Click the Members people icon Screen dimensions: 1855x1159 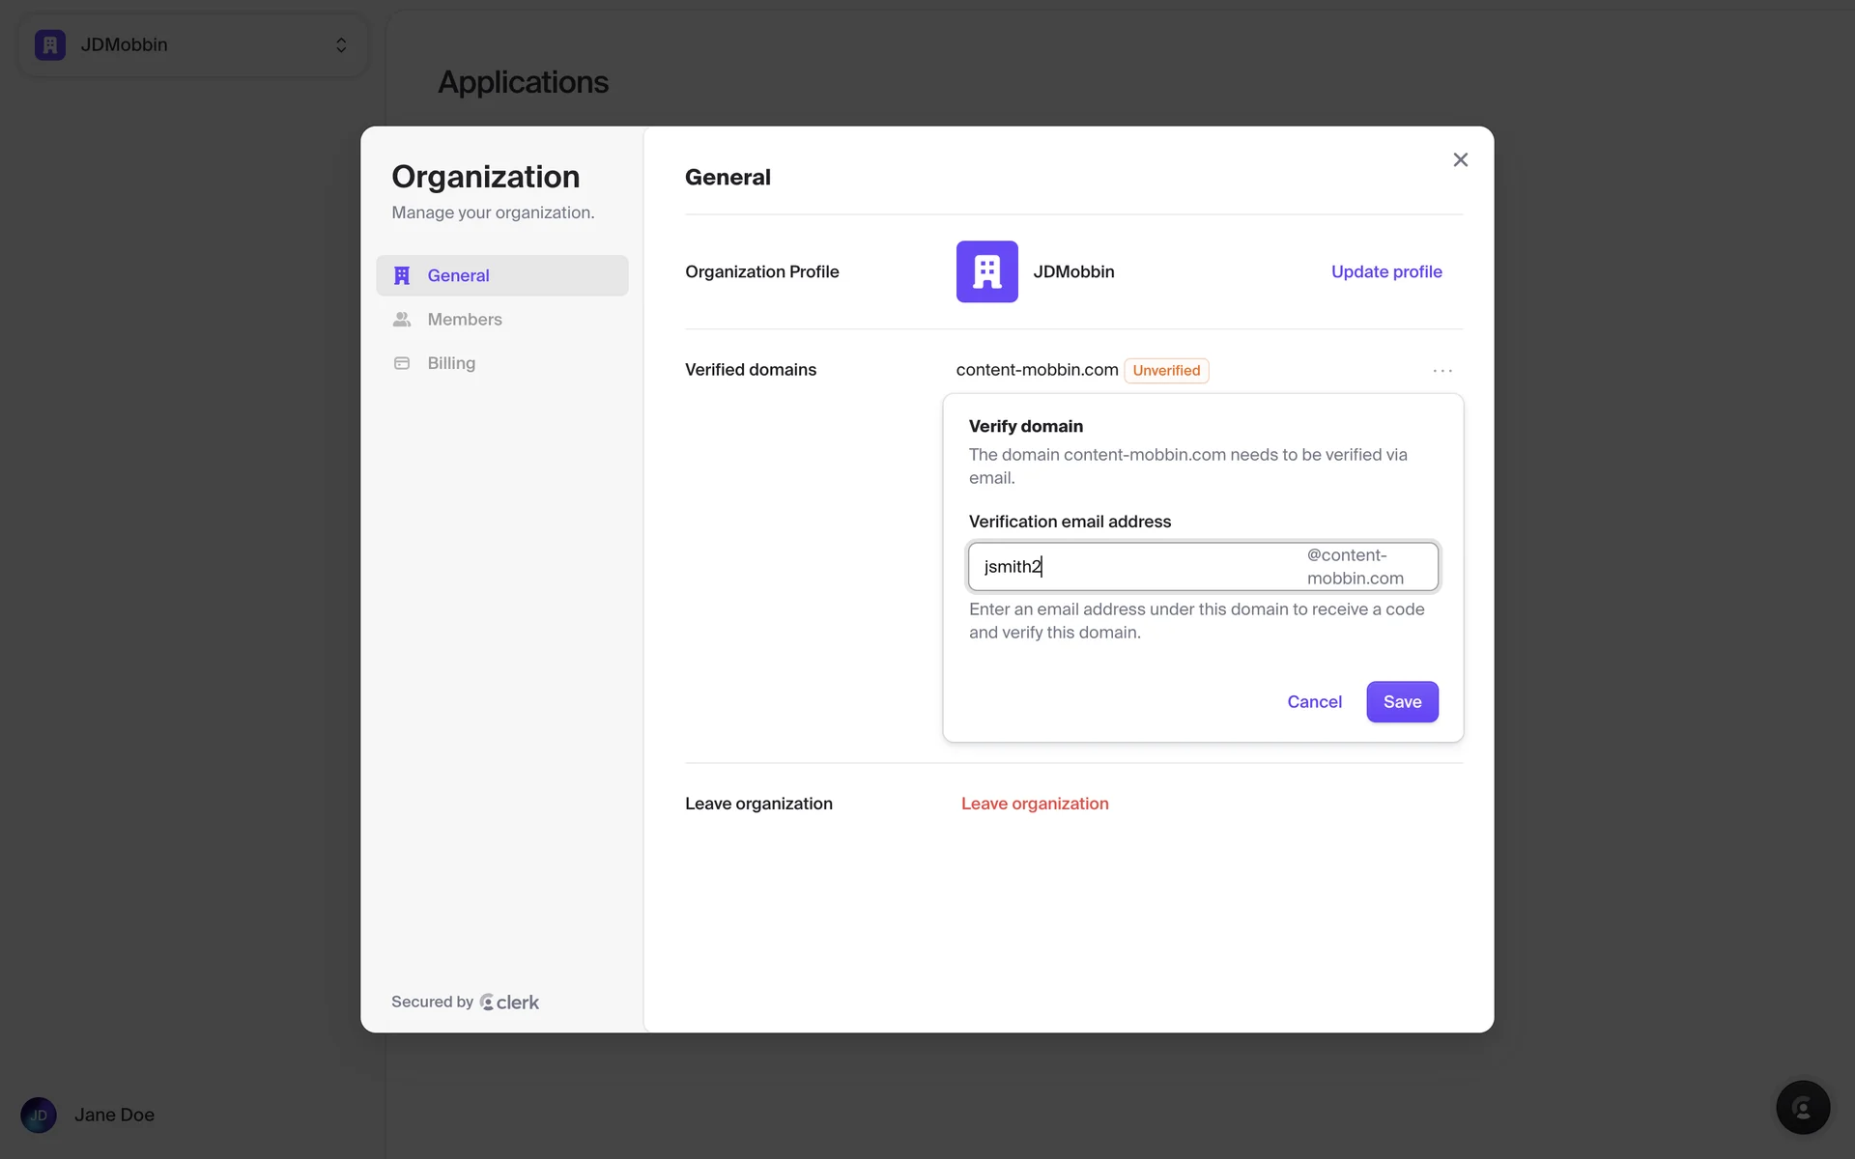tap(402, 320)
